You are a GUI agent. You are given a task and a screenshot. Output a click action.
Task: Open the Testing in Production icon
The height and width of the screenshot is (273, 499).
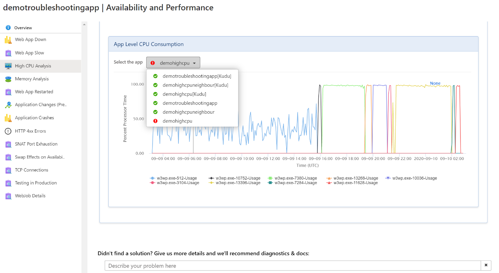point(7,183)
